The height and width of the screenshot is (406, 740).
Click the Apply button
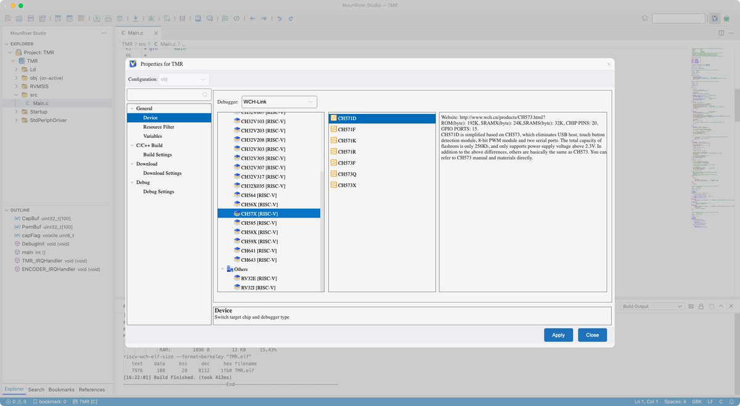pos(558,335)
